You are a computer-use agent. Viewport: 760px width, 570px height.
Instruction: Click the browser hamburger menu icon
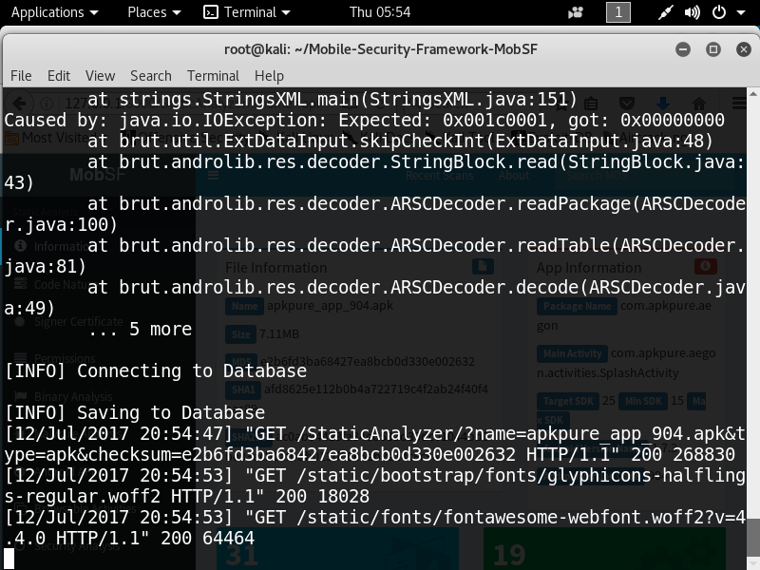click(x=739, y=104)
